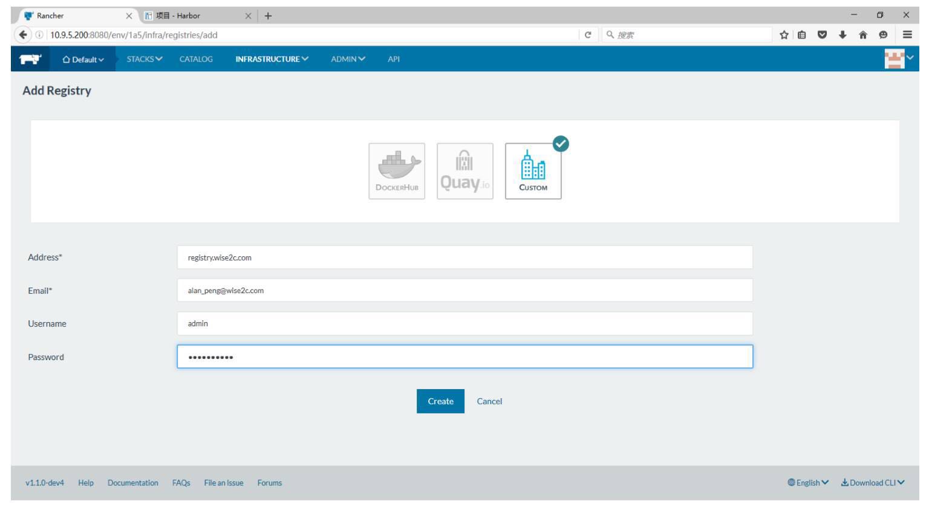Open the downloads arrow icon
The image size is (929, 510).
click(843, 35)
